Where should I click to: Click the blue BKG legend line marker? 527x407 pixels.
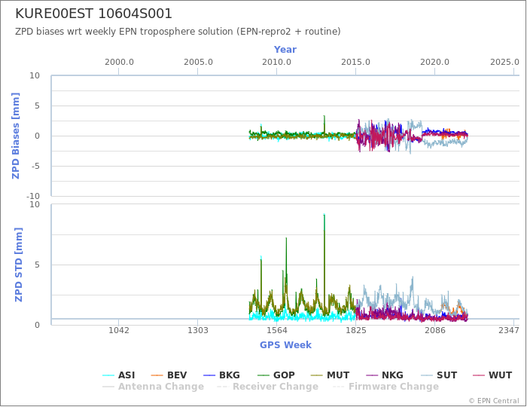(x=209, y=375)
